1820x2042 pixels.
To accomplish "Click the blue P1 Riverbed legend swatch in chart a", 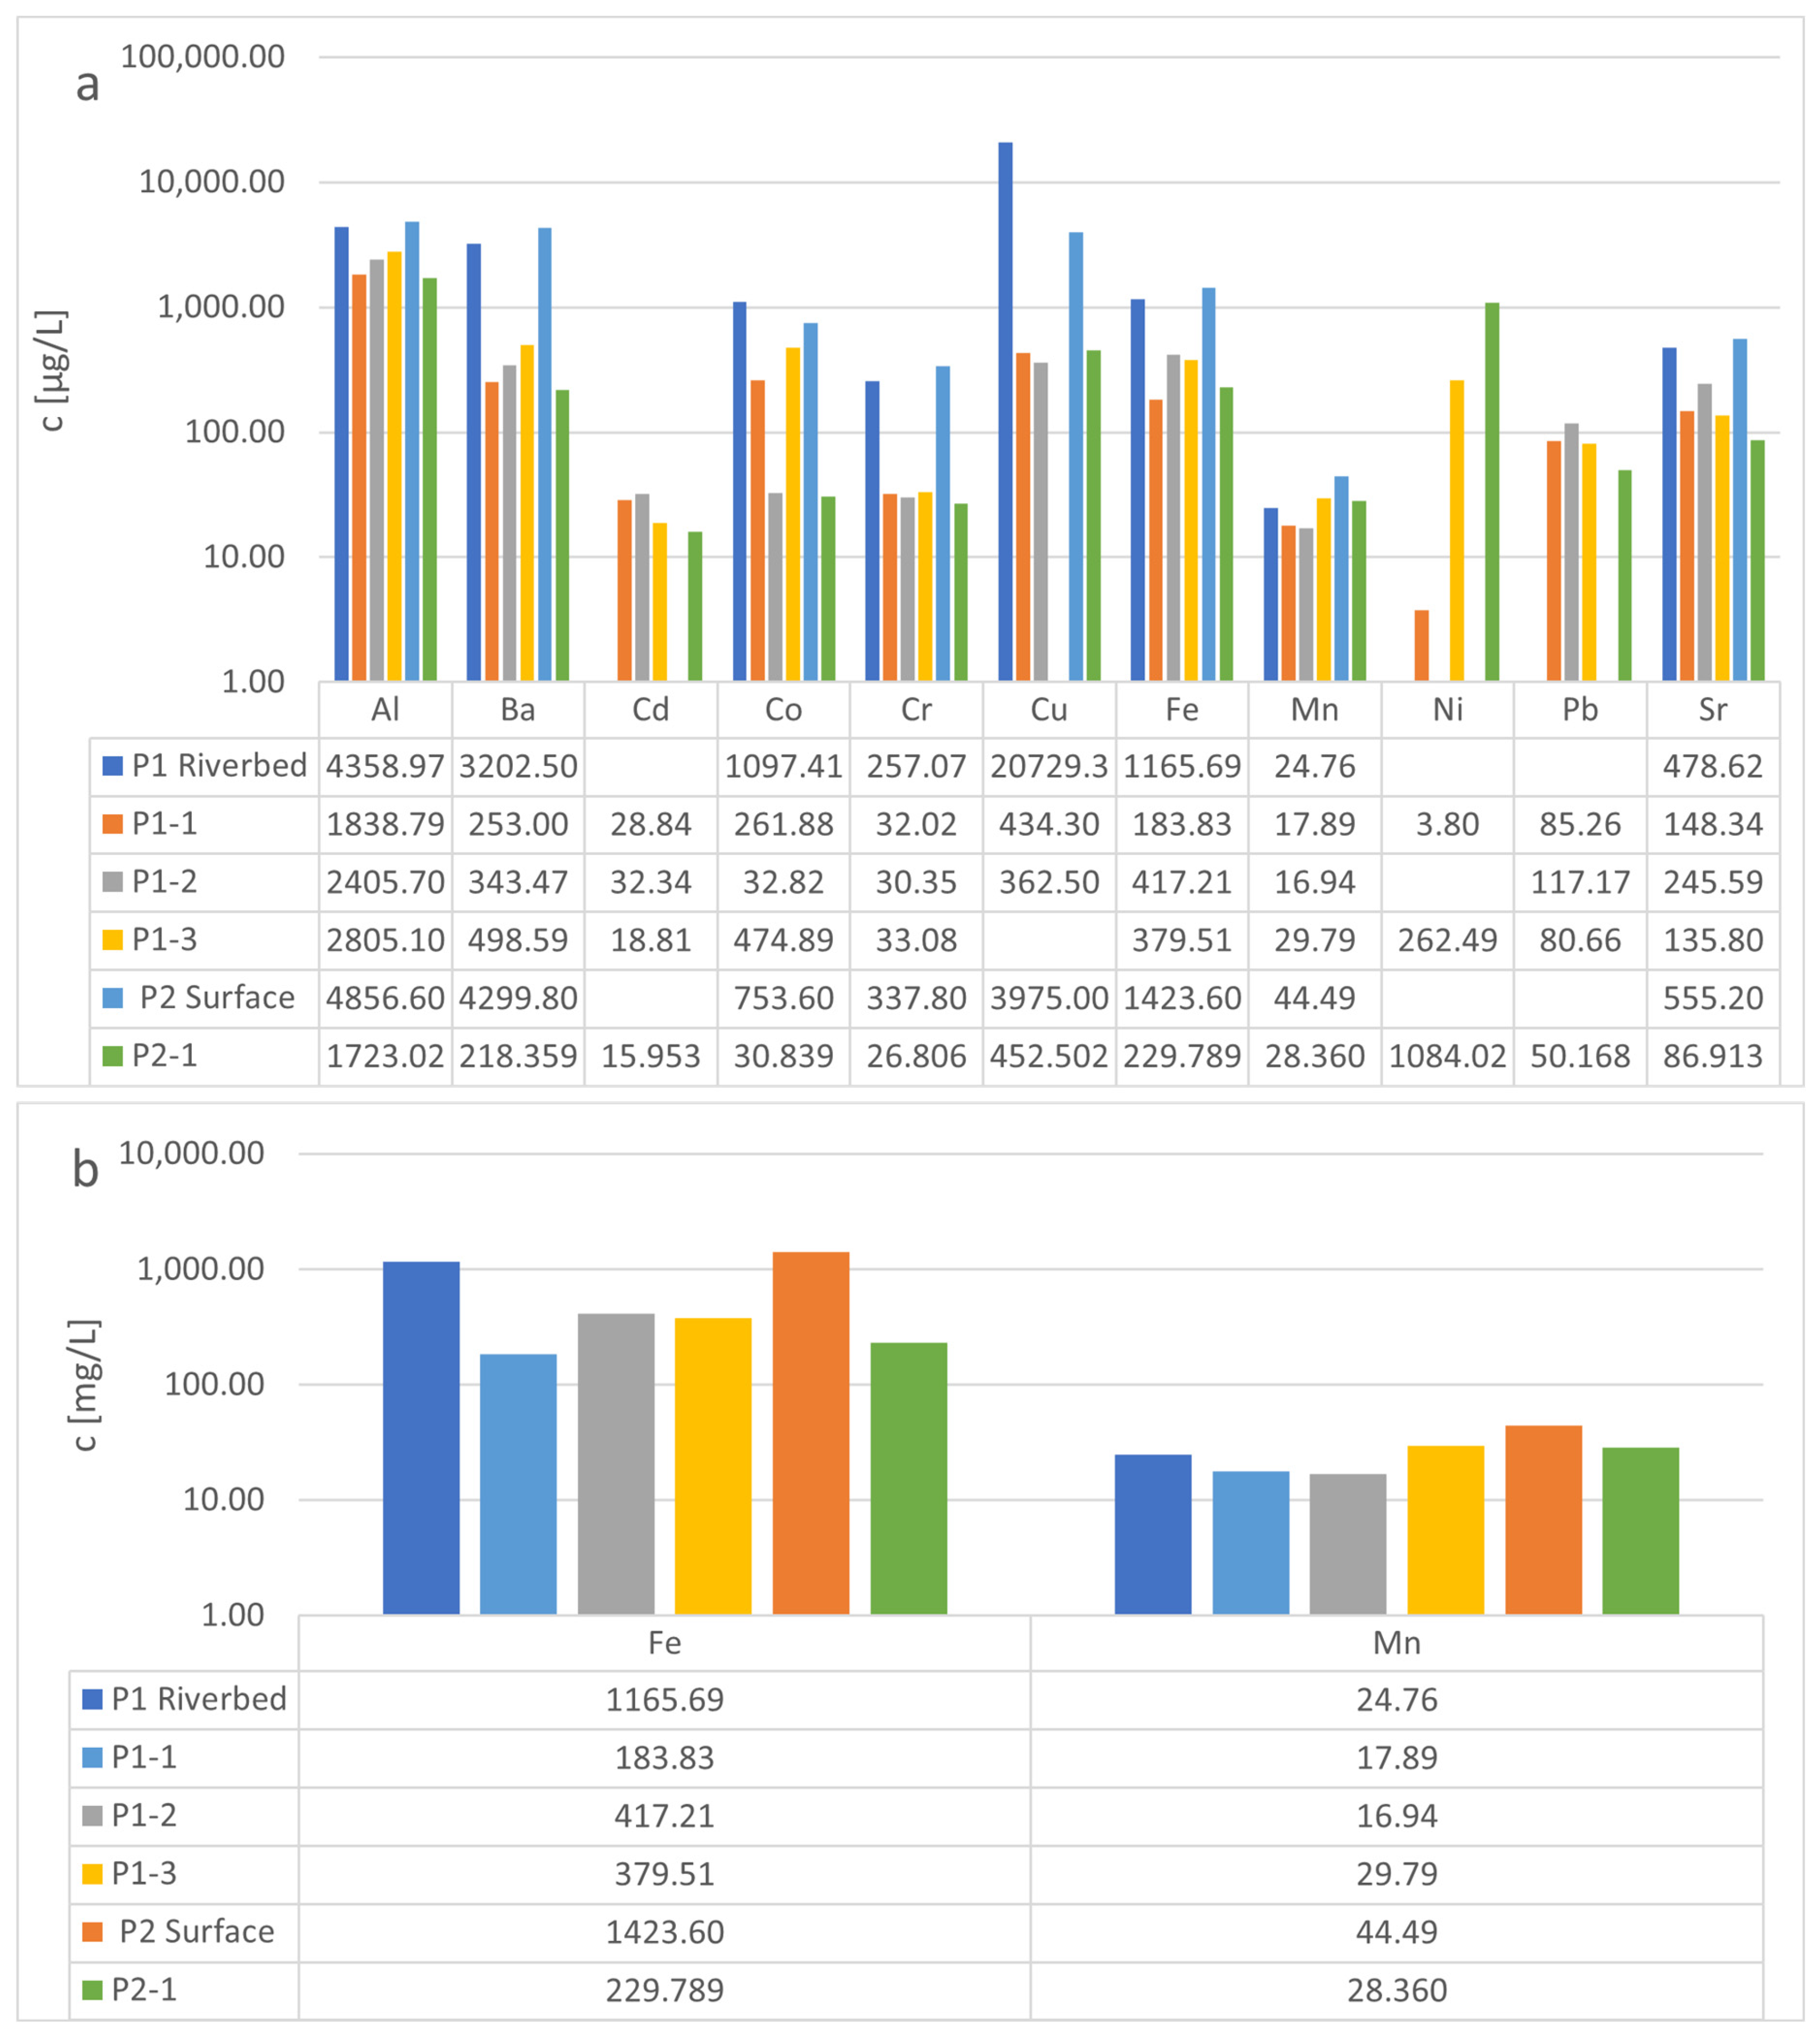I will pos(113,767).
